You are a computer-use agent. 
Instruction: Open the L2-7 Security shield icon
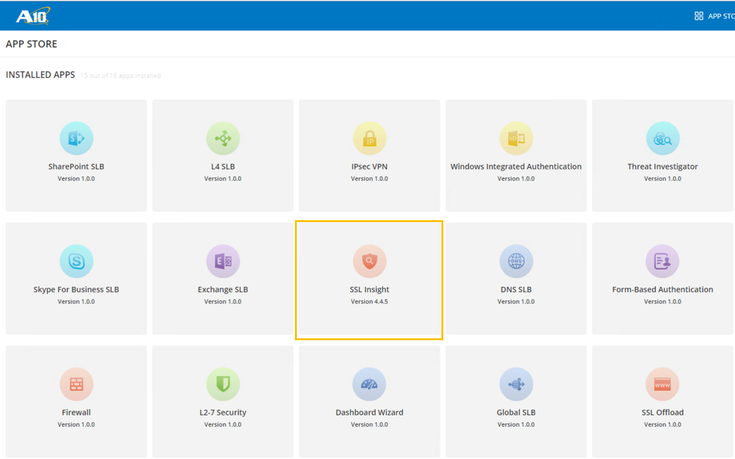tap(223, 384)
